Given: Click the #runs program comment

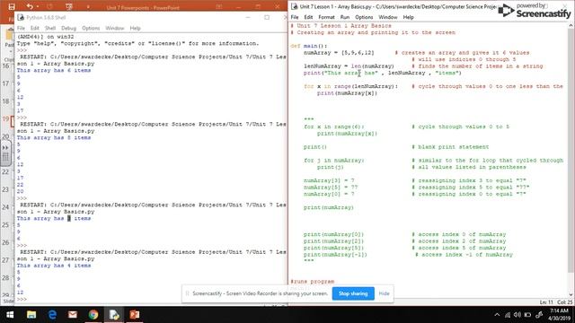Looking at the screenshot, I should (x=312, y=282).
